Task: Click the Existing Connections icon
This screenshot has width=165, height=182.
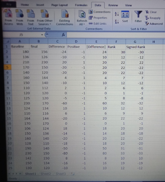Action: [65, 17]
